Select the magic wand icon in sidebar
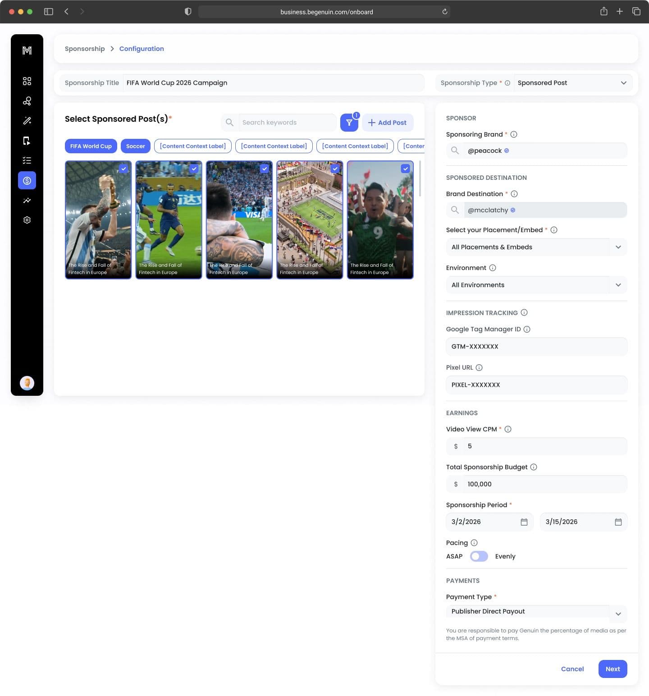 (x=27, y=121)
